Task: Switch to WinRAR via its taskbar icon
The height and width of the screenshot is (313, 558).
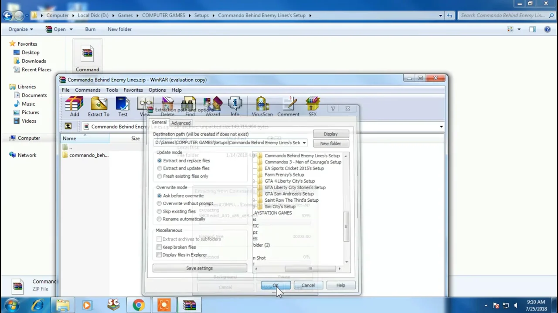Action: [189, 305]
